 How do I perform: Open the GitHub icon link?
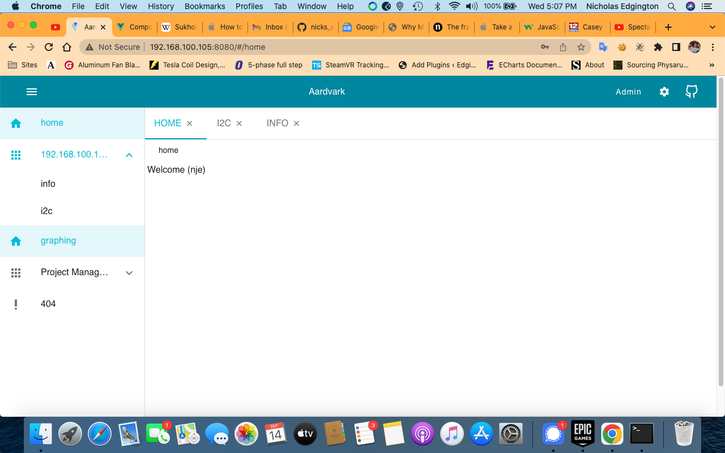[x=691, y=92]
